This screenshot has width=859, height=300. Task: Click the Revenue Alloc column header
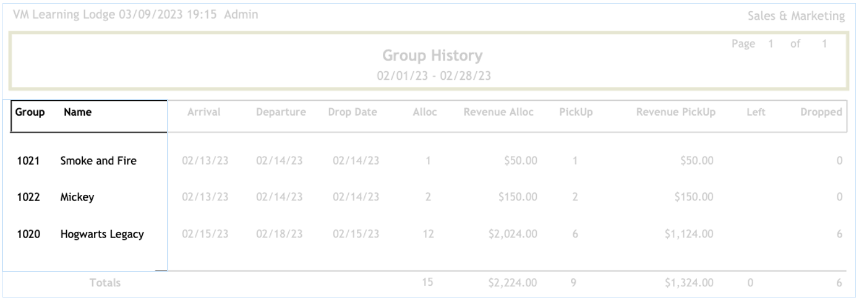498,112
